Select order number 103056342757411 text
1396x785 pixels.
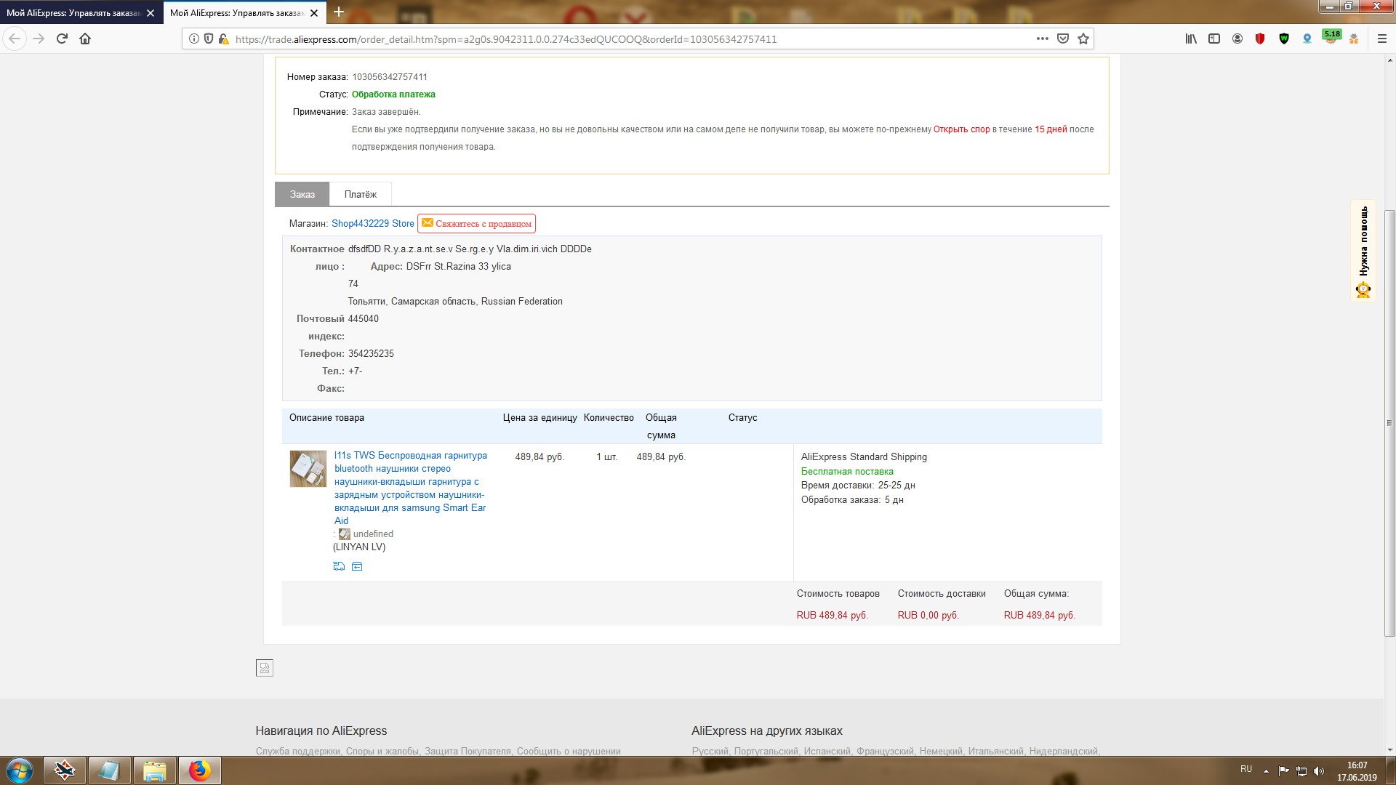click(390, 77)
